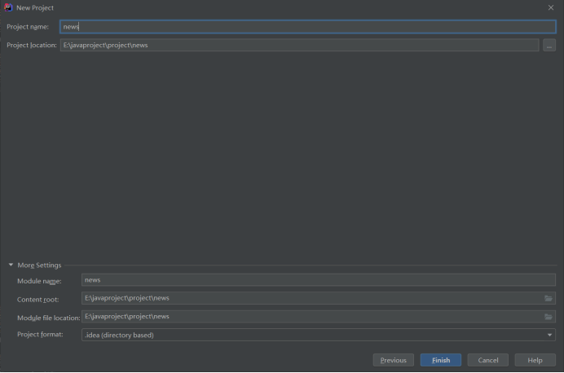This screenshot has width=564, height=373.
Task: Click the Project location path field
Action: tap(299, 46)
